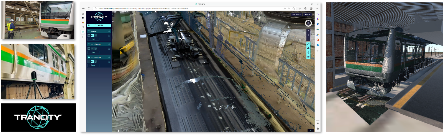Click the TRANCITY logo in the sidebar
The image size is (443, 135).
pos(99,17)
